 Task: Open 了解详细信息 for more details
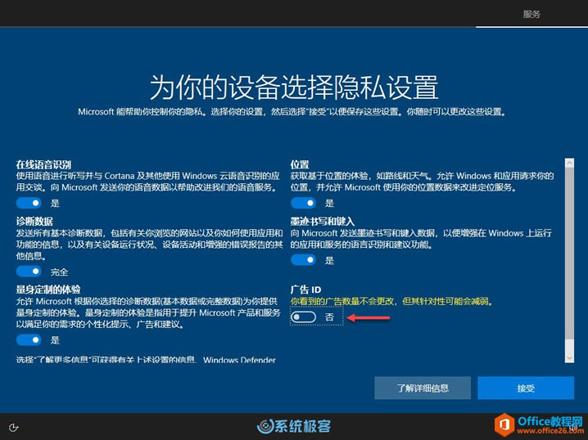coord(423,388)
